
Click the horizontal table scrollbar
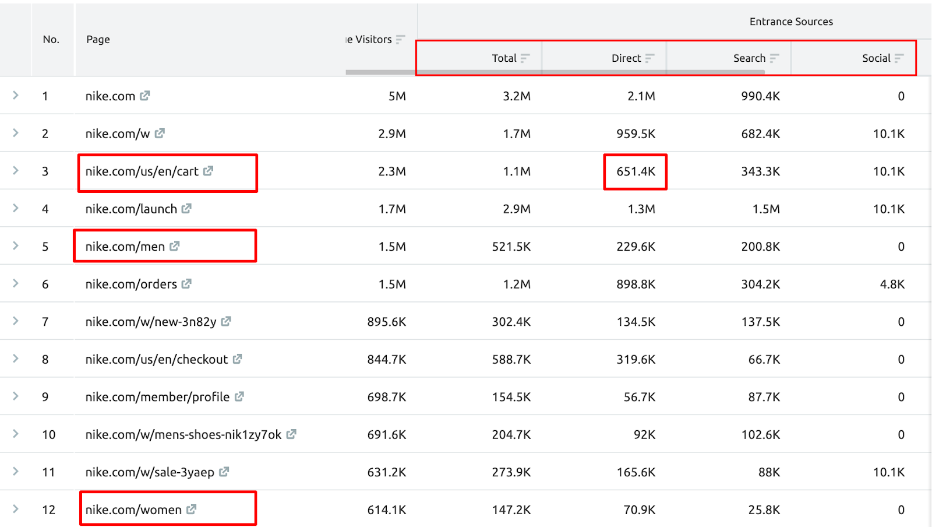[555, 72]
